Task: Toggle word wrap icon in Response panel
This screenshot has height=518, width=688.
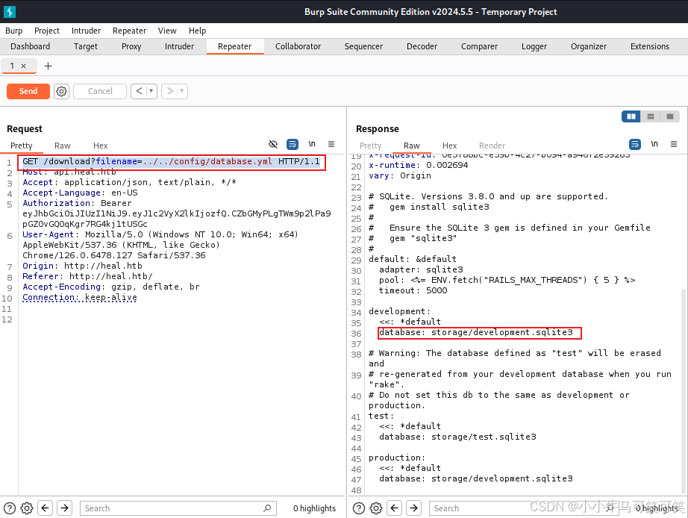Action: pos(635,144)
